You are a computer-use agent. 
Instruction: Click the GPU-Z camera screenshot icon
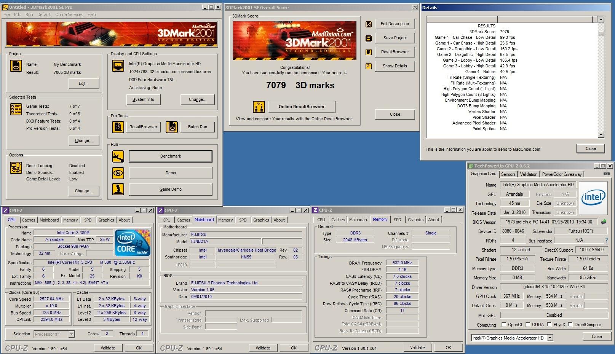[x=606, y=174]
